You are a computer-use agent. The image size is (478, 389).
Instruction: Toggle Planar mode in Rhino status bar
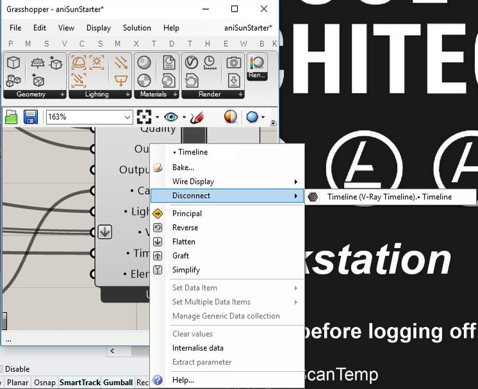17,383
